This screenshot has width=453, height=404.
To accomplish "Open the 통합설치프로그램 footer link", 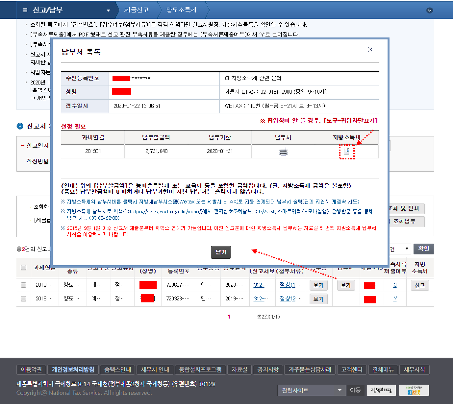I will click(x=200, y=369).
